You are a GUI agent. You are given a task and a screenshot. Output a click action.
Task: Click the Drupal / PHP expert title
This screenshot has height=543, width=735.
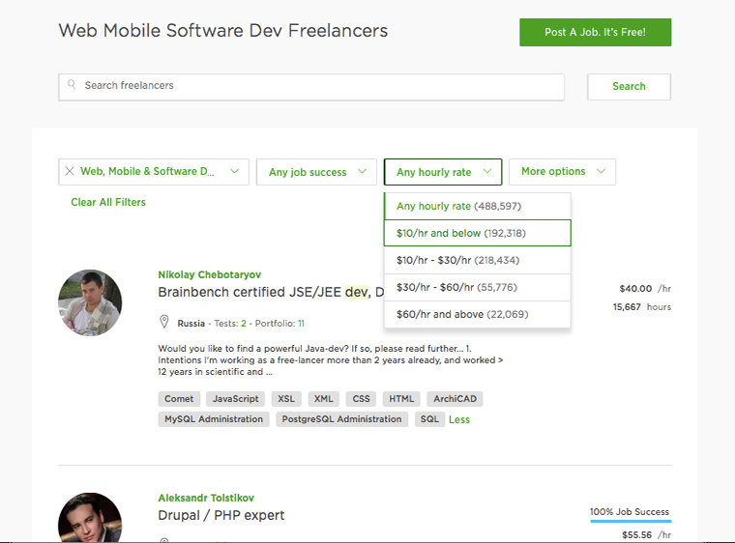(221, 515)
